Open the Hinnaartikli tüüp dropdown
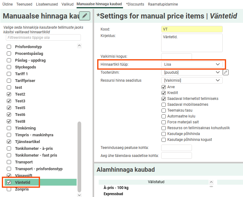Viewport: 243px width, 197px height. coord(191,64)
